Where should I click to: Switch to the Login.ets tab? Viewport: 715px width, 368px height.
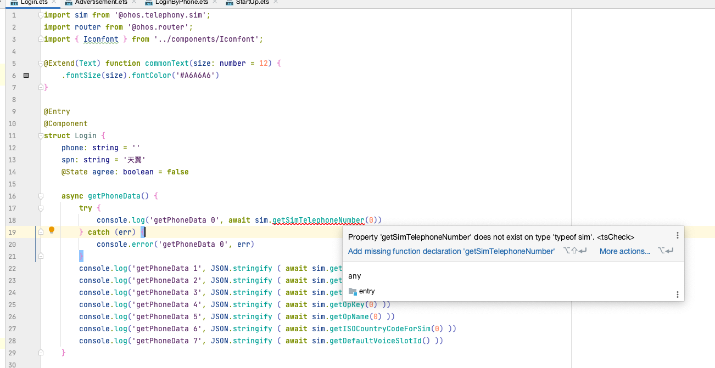click(34, 2)
